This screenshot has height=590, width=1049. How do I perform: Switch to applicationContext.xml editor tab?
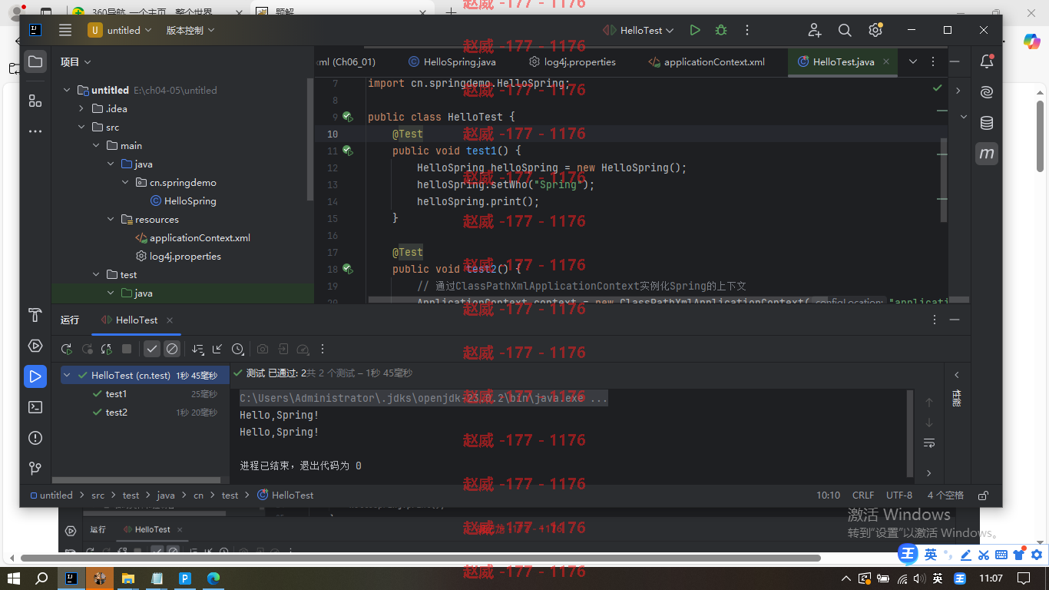[707, 61]
